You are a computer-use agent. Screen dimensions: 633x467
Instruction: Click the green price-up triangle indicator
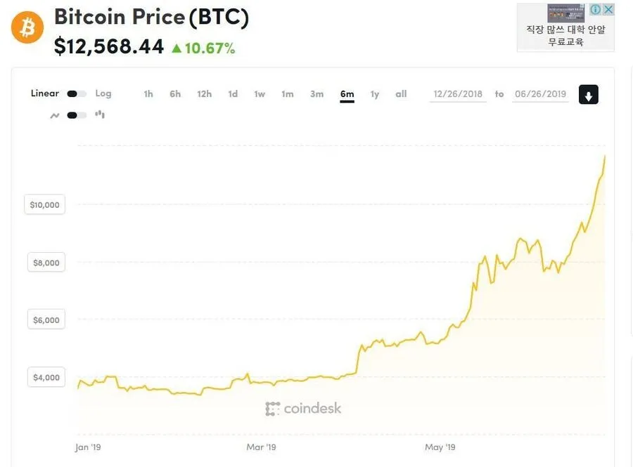point(177,48)
